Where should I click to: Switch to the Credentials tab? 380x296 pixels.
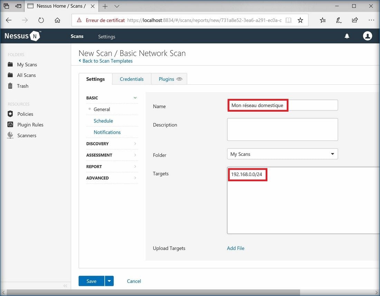[132, 79]
